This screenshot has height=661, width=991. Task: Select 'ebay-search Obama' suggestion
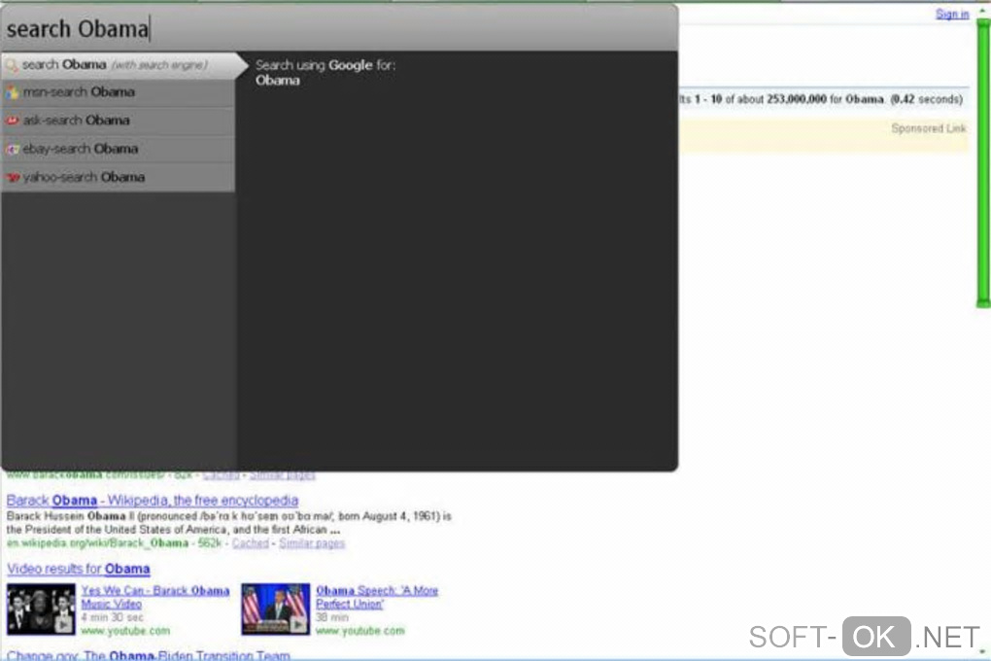[x=119, y=149]
